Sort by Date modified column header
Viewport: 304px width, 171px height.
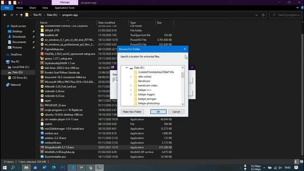pos(106,23)
